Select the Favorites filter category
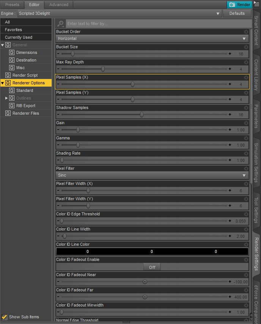 click(26, 30)
